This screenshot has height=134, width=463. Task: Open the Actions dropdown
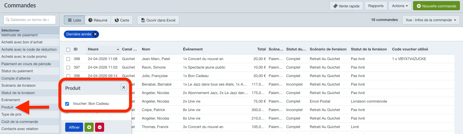point(400,6)
